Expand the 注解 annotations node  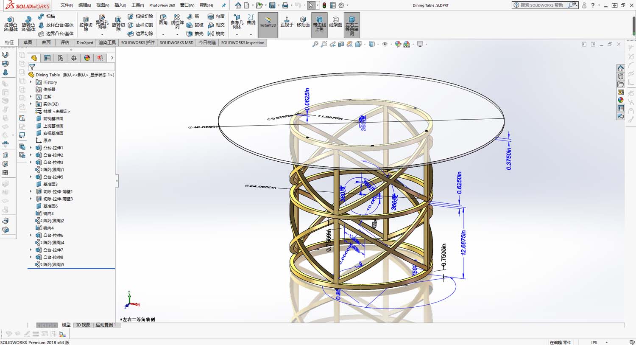click(x=31, y=97)
